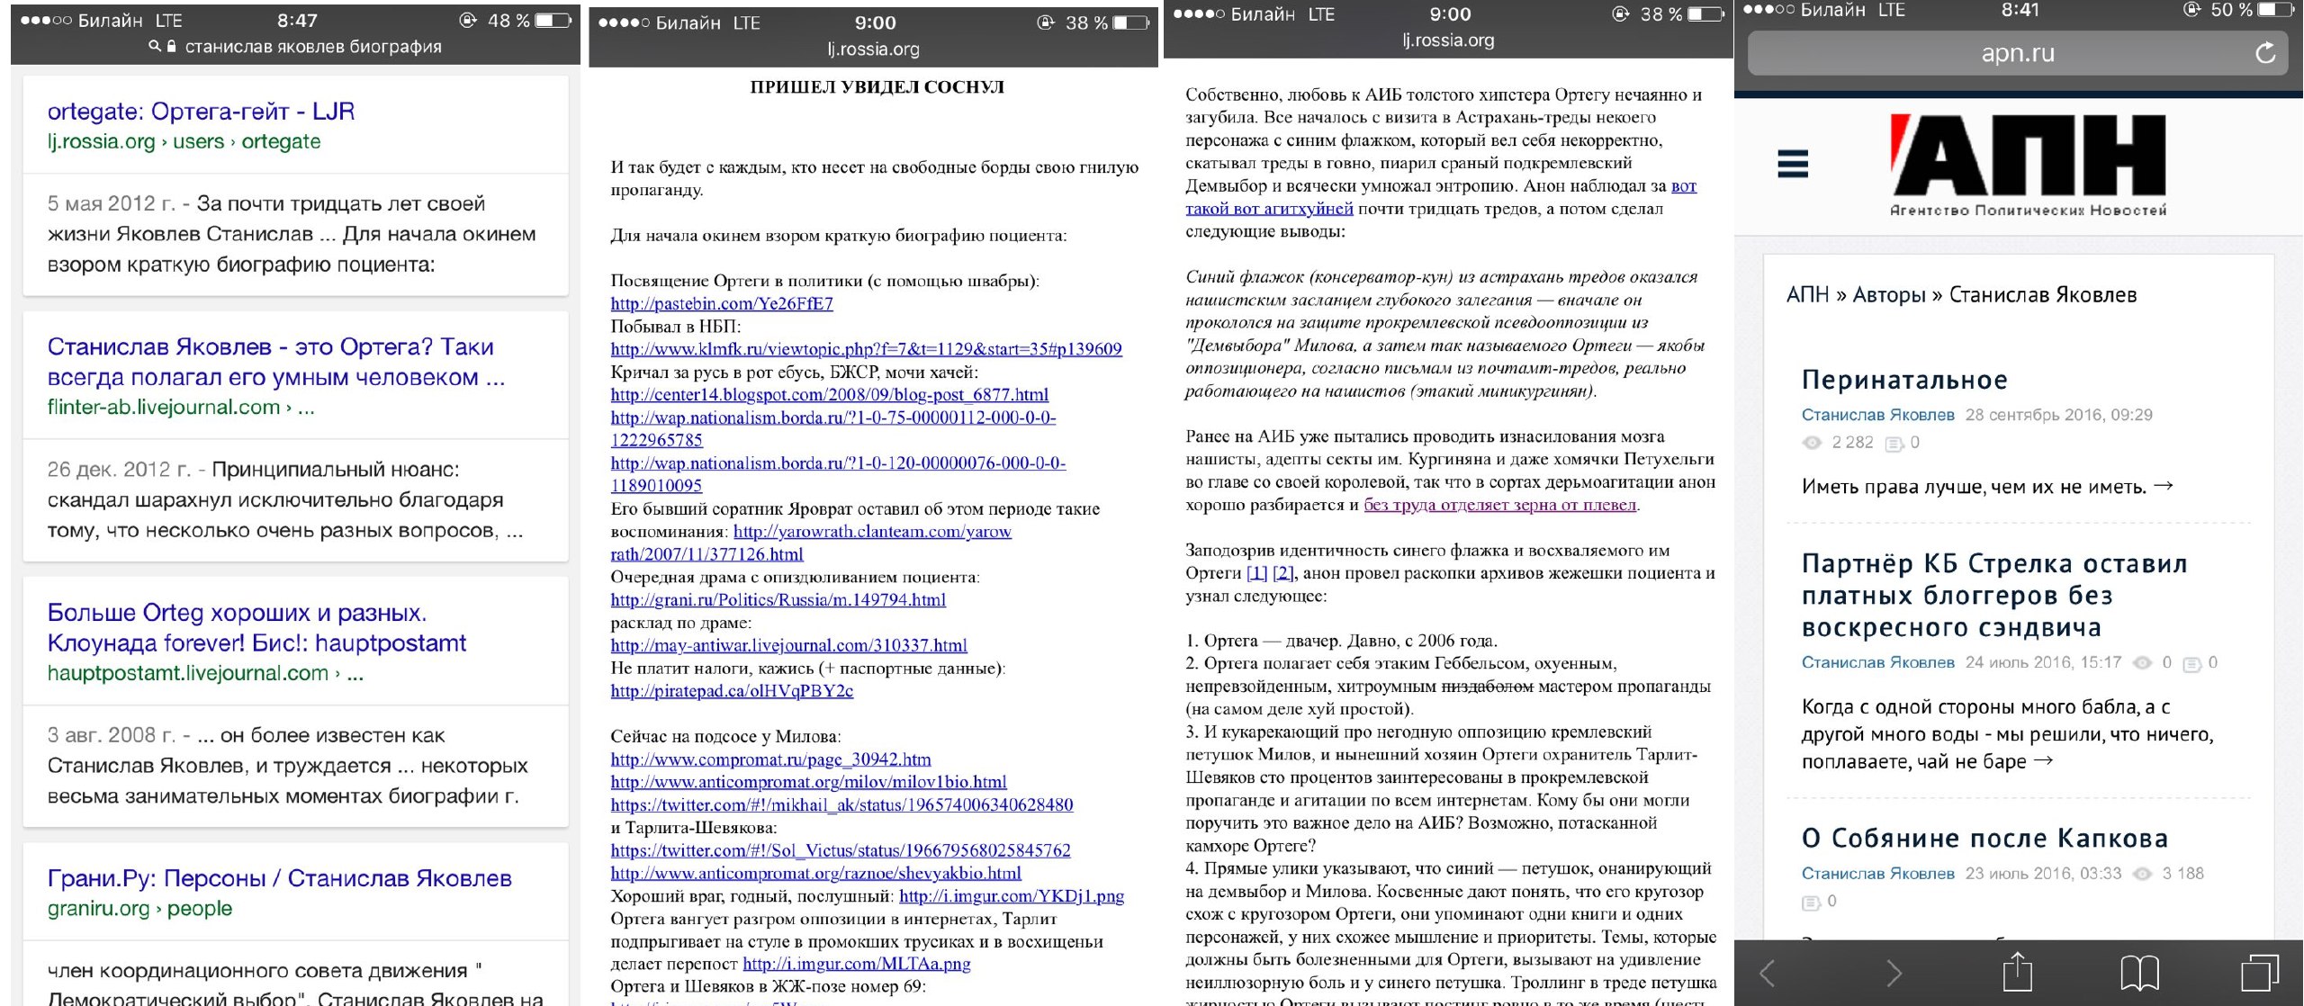Image resolution: width=2304 pixels, height=1006 pixels.
Task: Open the anticompromat.org shevyakbio link
Action: (x=815, y=873)
